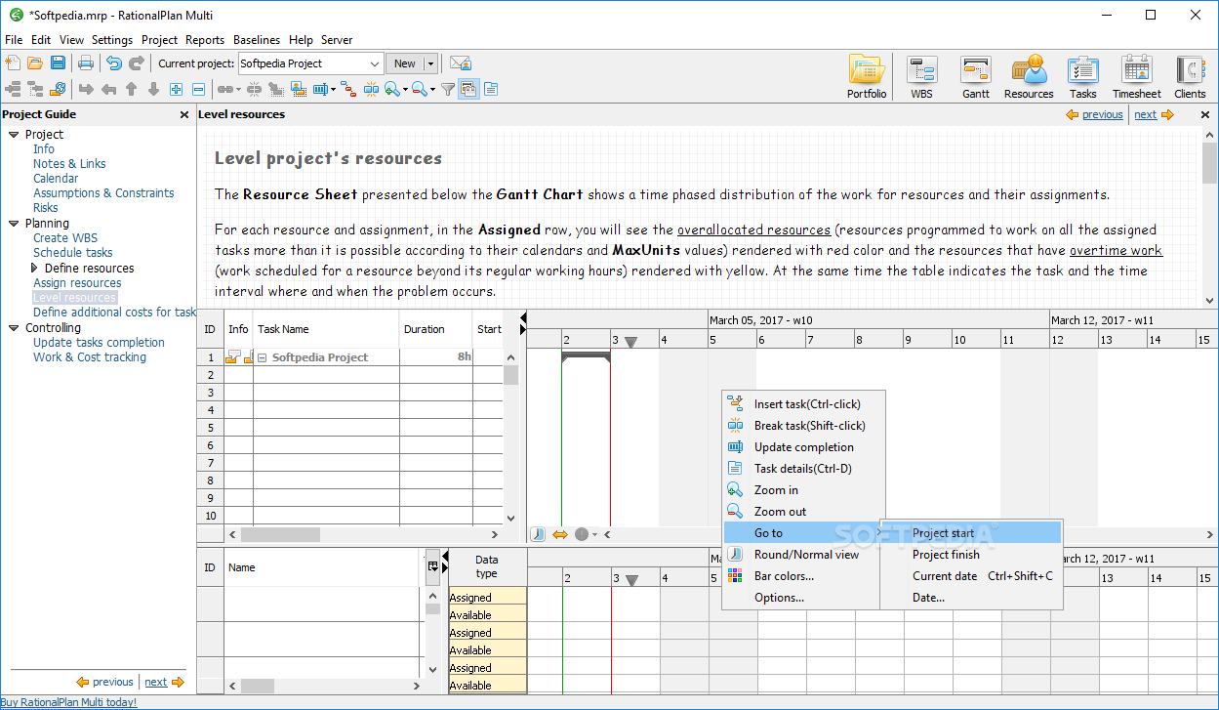Viewport: 1219px width, 710px height.
Task: Switch to the Gantt view
Action: 976,77
